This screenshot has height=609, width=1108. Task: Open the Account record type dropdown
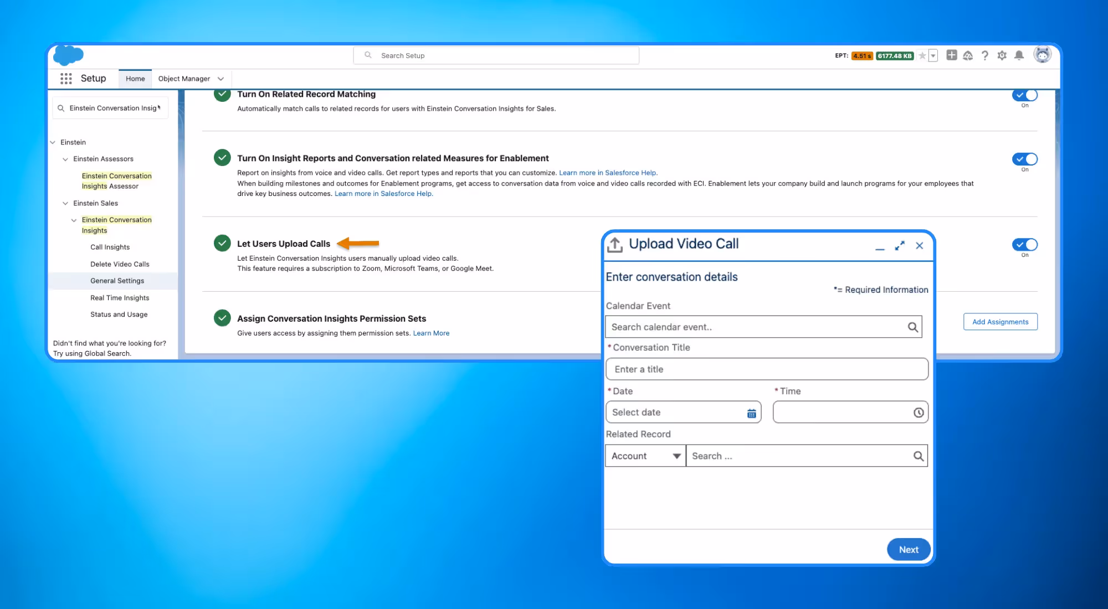click(645, 456)
